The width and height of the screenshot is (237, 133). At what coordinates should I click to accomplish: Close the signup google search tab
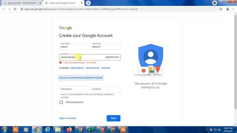coord(40,3)
